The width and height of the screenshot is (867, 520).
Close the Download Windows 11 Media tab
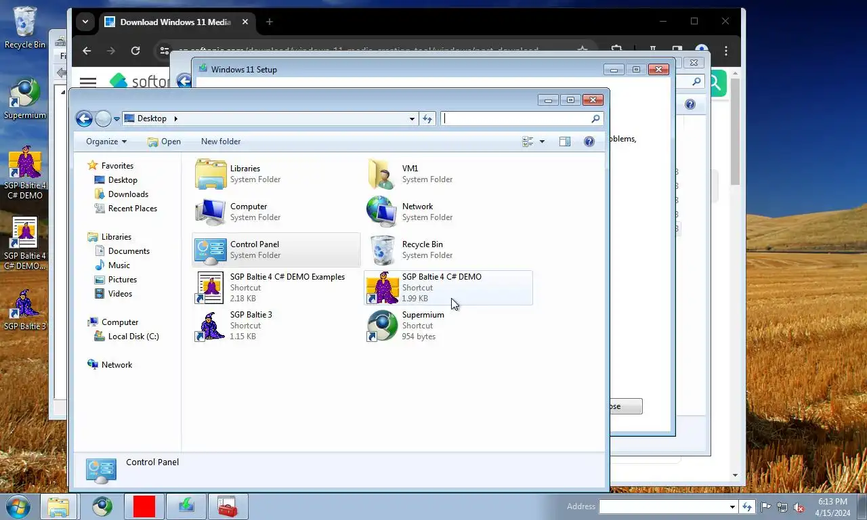click(245, 22)
